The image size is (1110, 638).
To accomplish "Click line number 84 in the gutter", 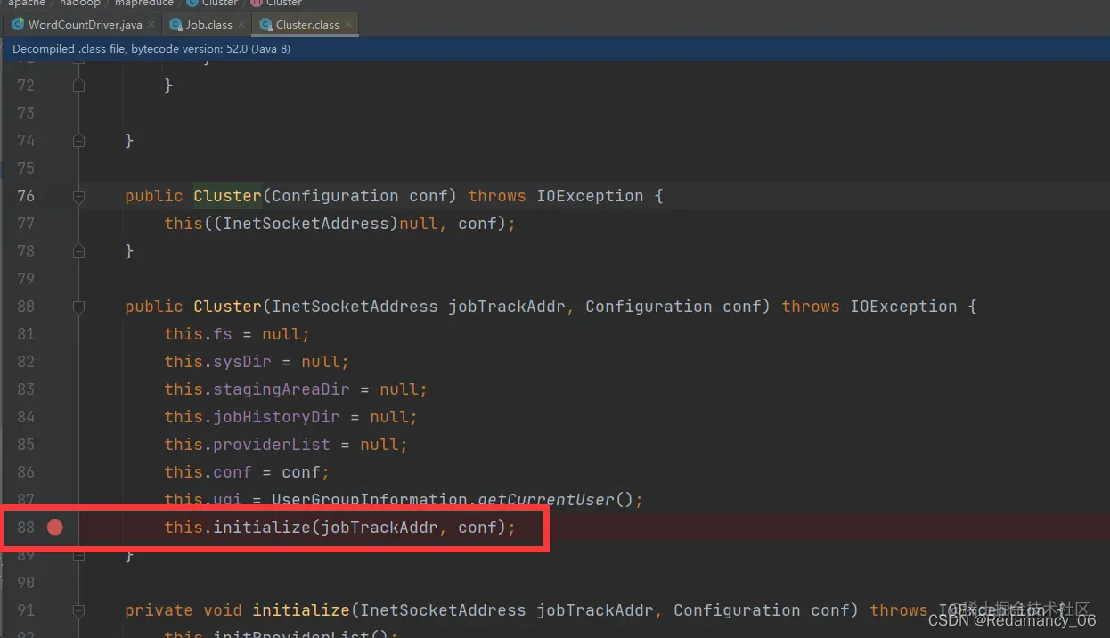I will tap(26, 417).
